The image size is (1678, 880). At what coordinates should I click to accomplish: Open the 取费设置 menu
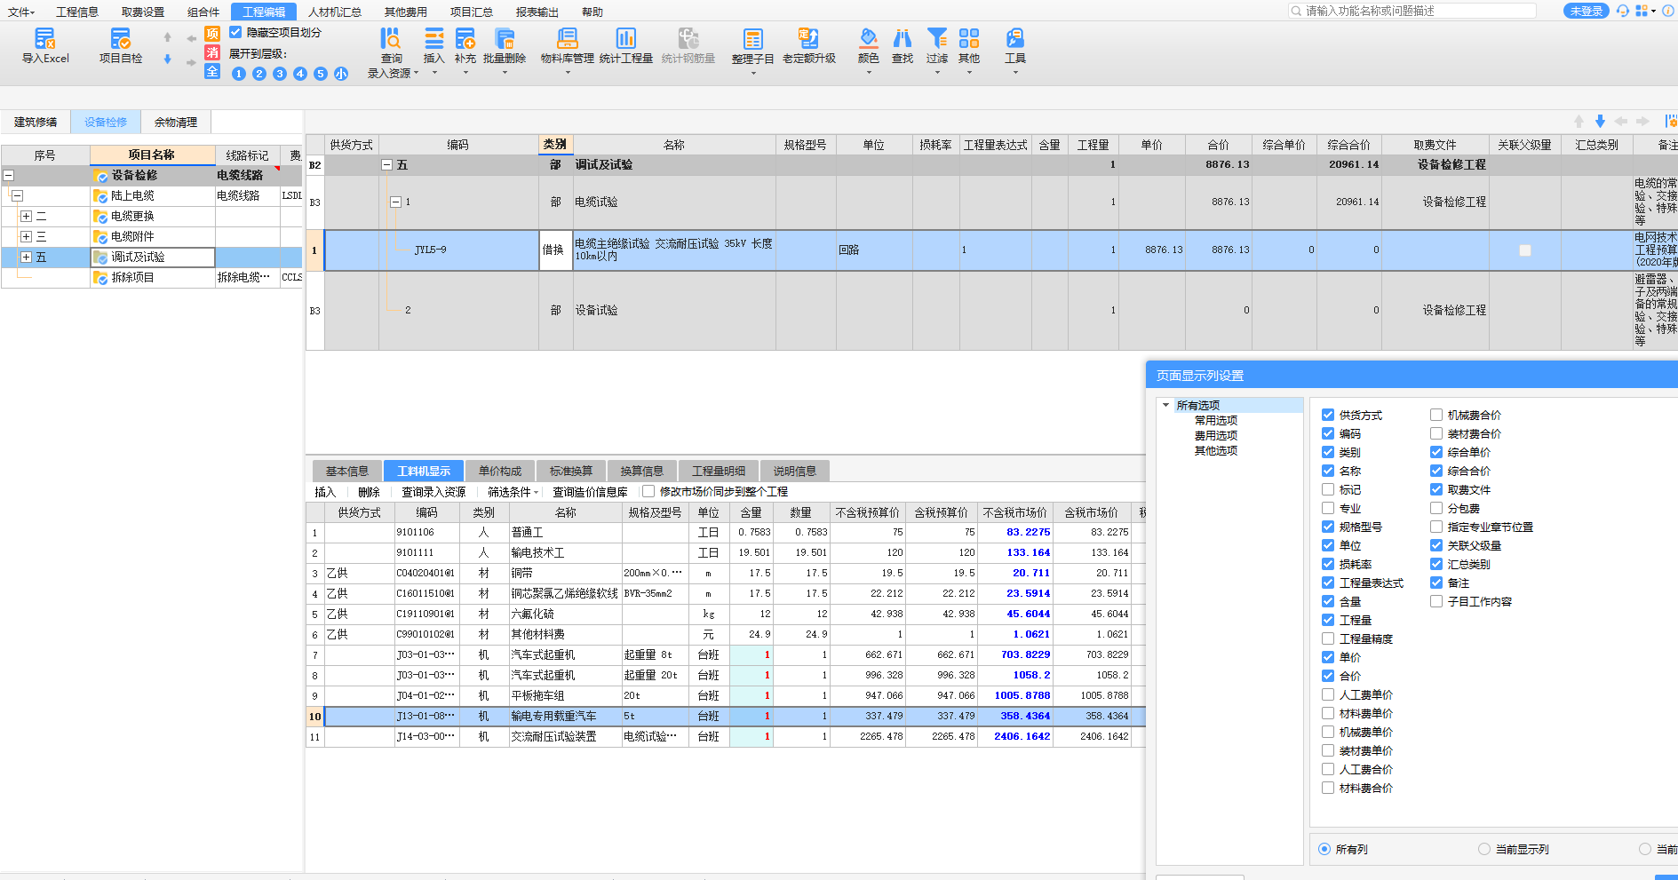[143, 12]
